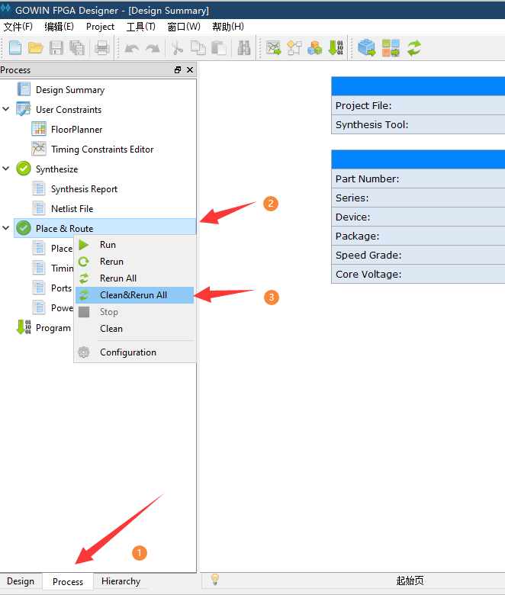Viewport: 505px width, 595px height.
Task: Create a new file from toolbar
Action: [x=14, y=48]
